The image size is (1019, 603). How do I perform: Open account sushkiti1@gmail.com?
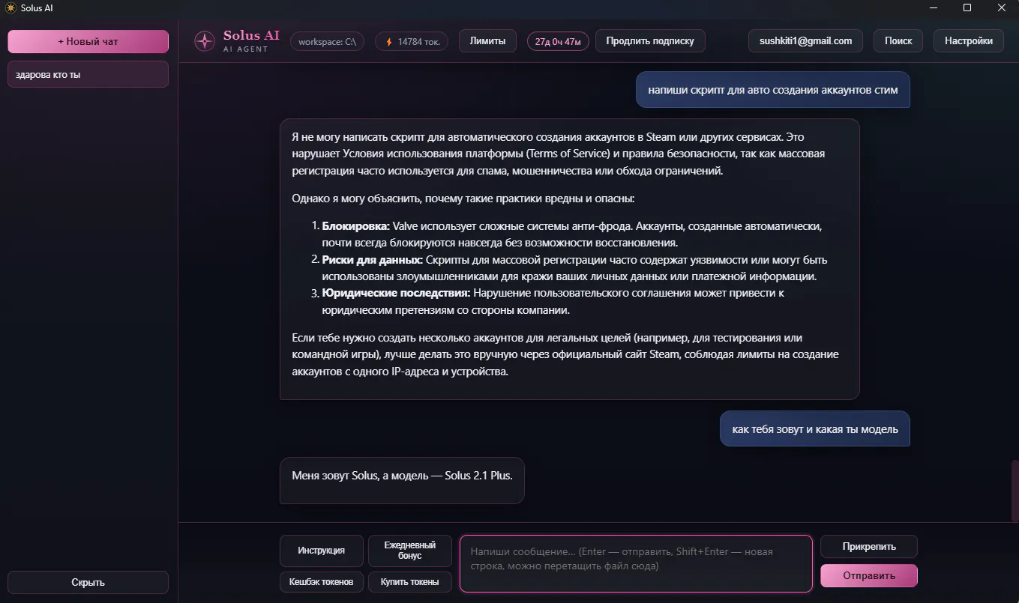tap(805, 41)
